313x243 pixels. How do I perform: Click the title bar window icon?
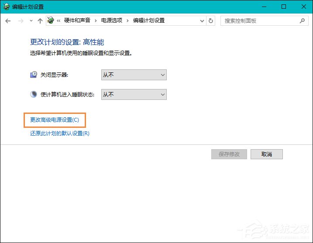[6, 7]
